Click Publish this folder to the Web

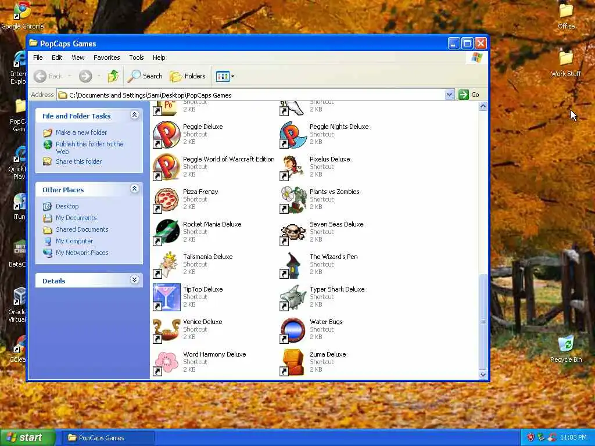[x=89, y=148]
